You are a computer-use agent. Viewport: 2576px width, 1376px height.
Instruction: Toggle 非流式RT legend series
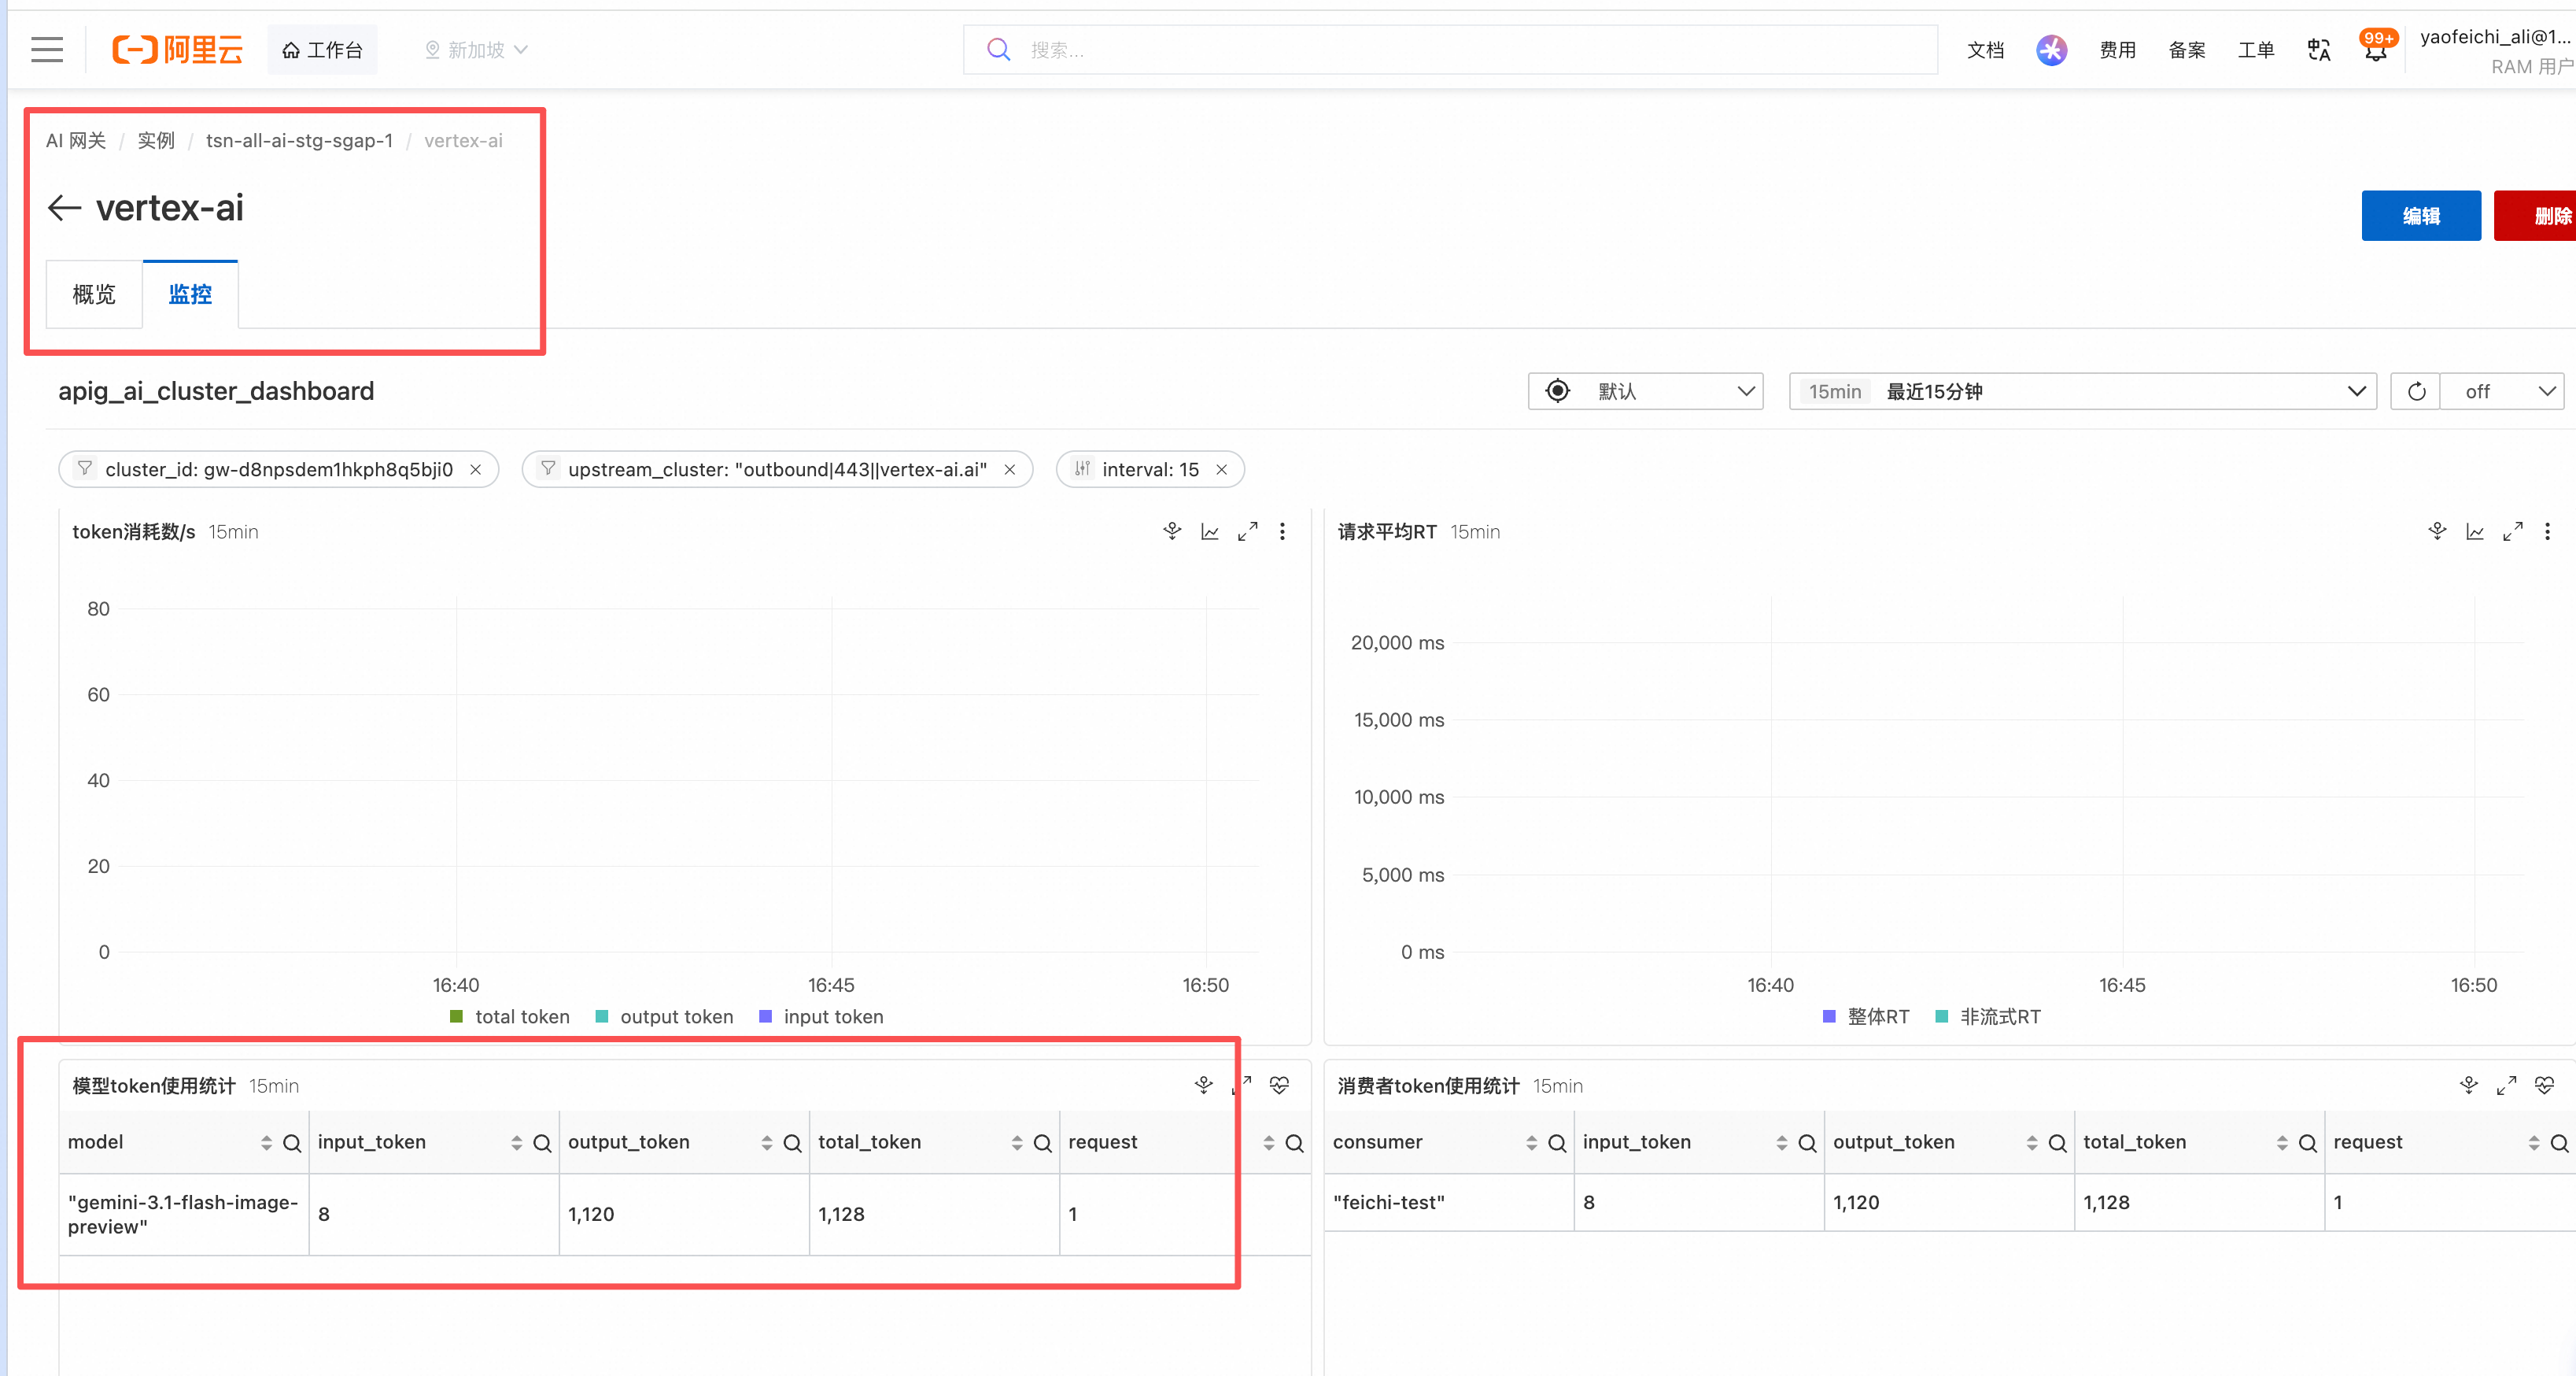pos(1988,1015)
